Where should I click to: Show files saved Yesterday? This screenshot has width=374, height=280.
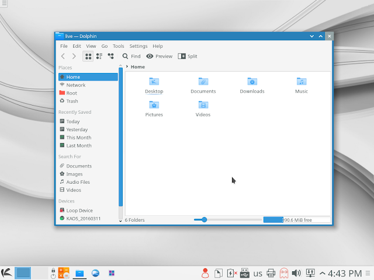88,129
